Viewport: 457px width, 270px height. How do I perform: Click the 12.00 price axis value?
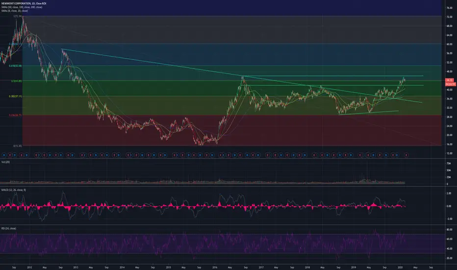449,153
